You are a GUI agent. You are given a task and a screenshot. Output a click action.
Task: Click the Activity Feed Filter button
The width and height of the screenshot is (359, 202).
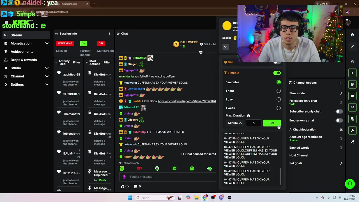point(77,63)
